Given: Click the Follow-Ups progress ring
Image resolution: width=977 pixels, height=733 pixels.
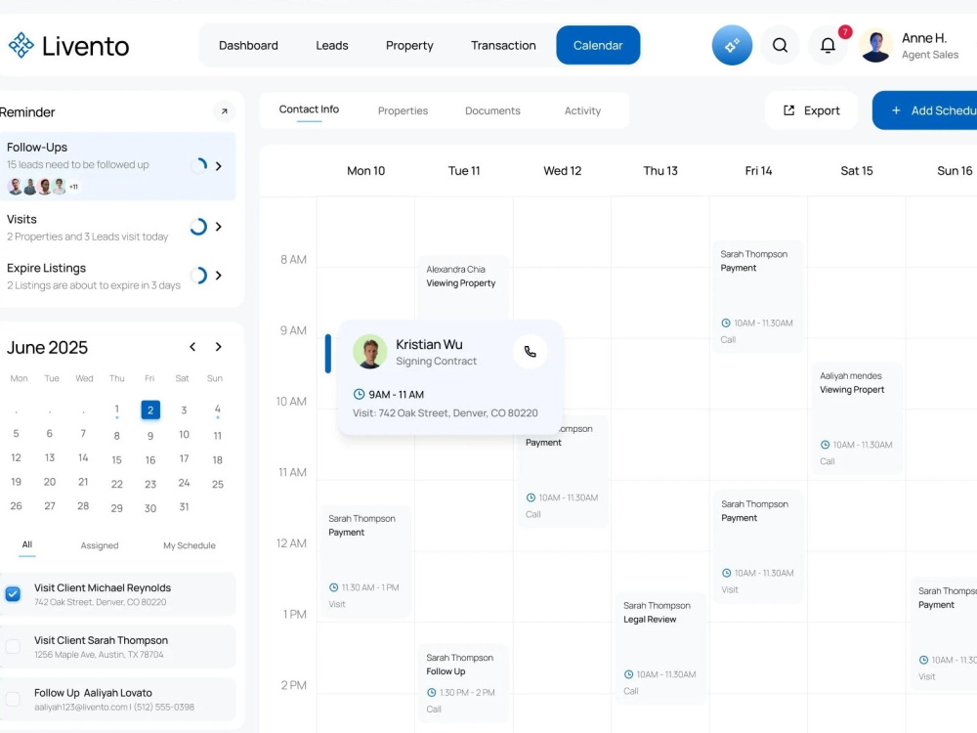Looking at the screenshot, I should [198, 166].
